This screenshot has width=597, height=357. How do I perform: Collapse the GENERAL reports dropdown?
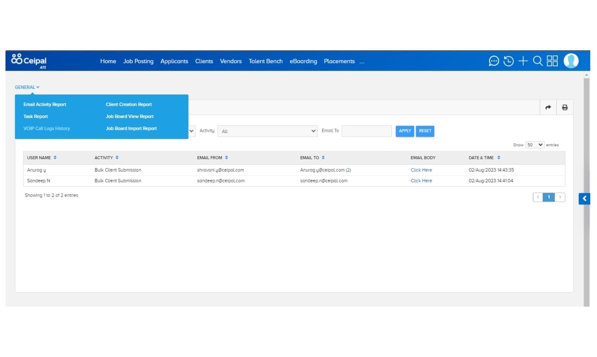point(27,87)
